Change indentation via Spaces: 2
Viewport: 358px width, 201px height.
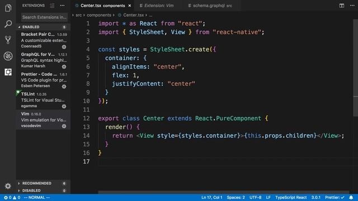(235, 197)
